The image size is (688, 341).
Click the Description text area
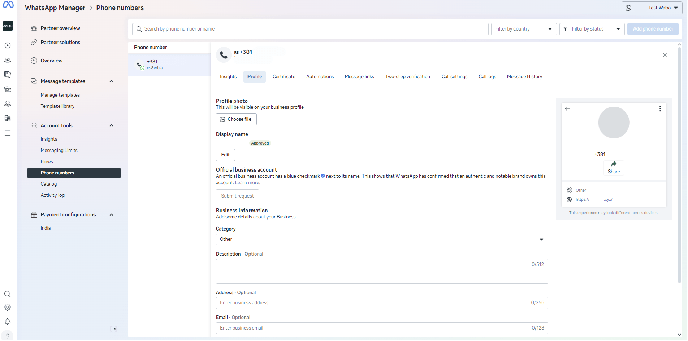click(382, 271)
